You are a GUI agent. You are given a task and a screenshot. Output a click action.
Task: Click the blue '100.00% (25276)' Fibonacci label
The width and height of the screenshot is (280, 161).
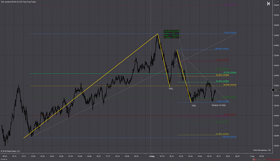(x=229, y=137)
